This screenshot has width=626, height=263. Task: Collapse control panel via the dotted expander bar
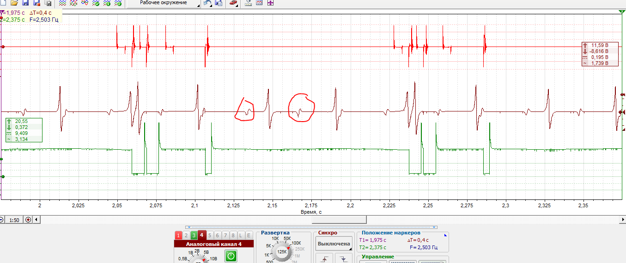(x=311, y=227)
